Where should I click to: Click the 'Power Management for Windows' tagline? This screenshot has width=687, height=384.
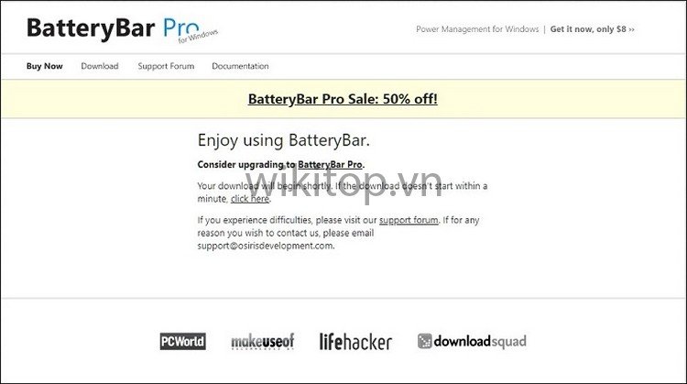(477, 29)
